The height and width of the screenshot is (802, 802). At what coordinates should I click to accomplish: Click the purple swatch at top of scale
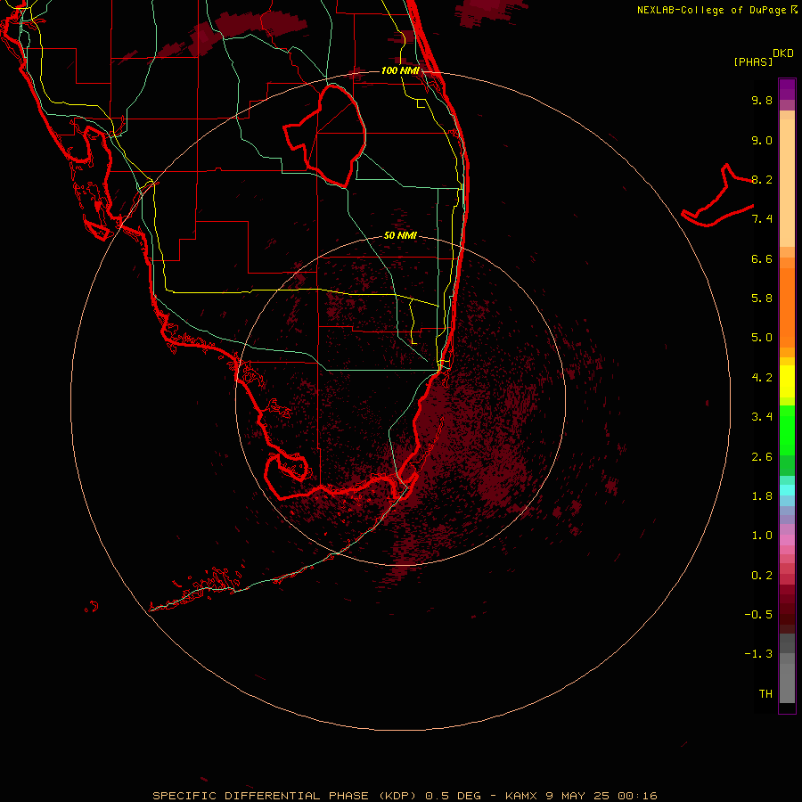click(787, 89)
